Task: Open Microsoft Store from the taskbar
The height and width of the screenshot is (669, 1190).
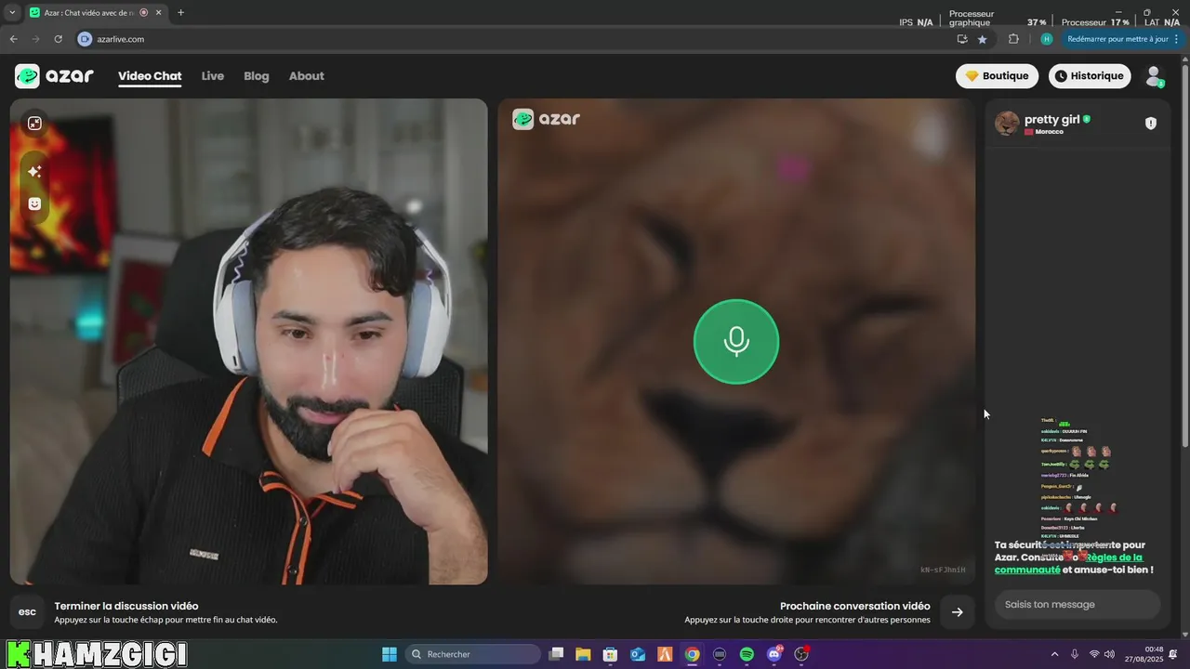Action: pyautogui.click(x=610, y=654)
